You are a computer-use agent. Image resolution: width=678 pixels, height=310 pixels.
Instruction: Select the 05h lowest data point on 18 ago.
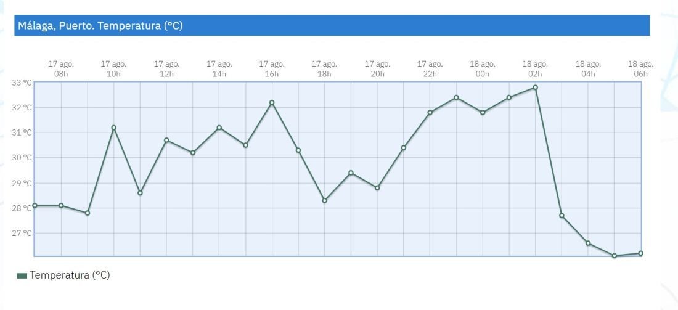point(615,256)
